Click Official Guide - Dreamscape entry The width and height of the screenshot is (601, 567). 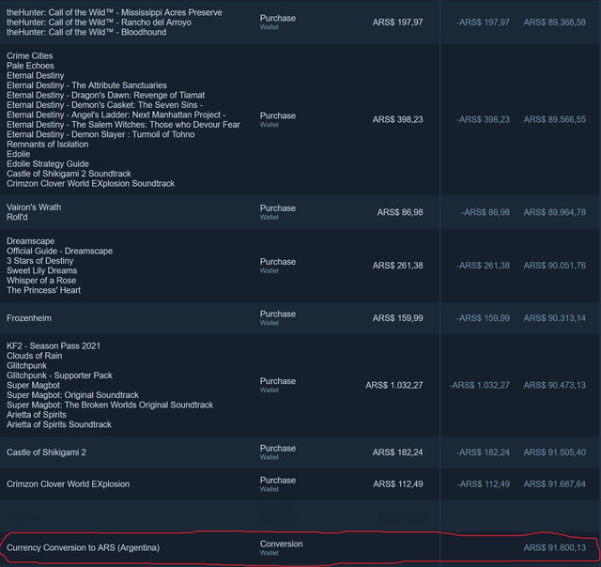pos(59,251)
